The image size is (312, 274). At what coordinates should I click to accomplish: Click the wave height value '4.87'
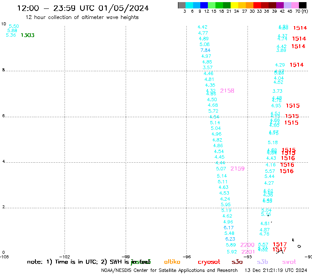(265, 230)
